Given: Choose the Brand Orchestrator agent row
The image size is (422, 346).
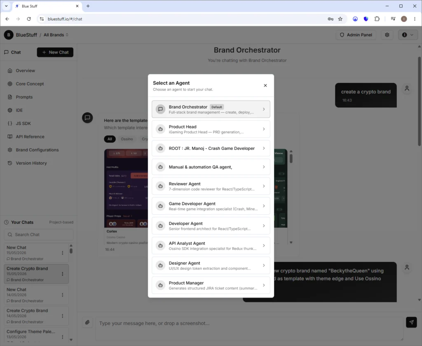Looking at the screenshot, I should click(211, 109).
